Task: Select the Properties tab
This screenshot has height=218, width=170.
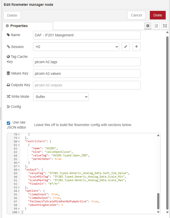Action: (x=27, y=26)
